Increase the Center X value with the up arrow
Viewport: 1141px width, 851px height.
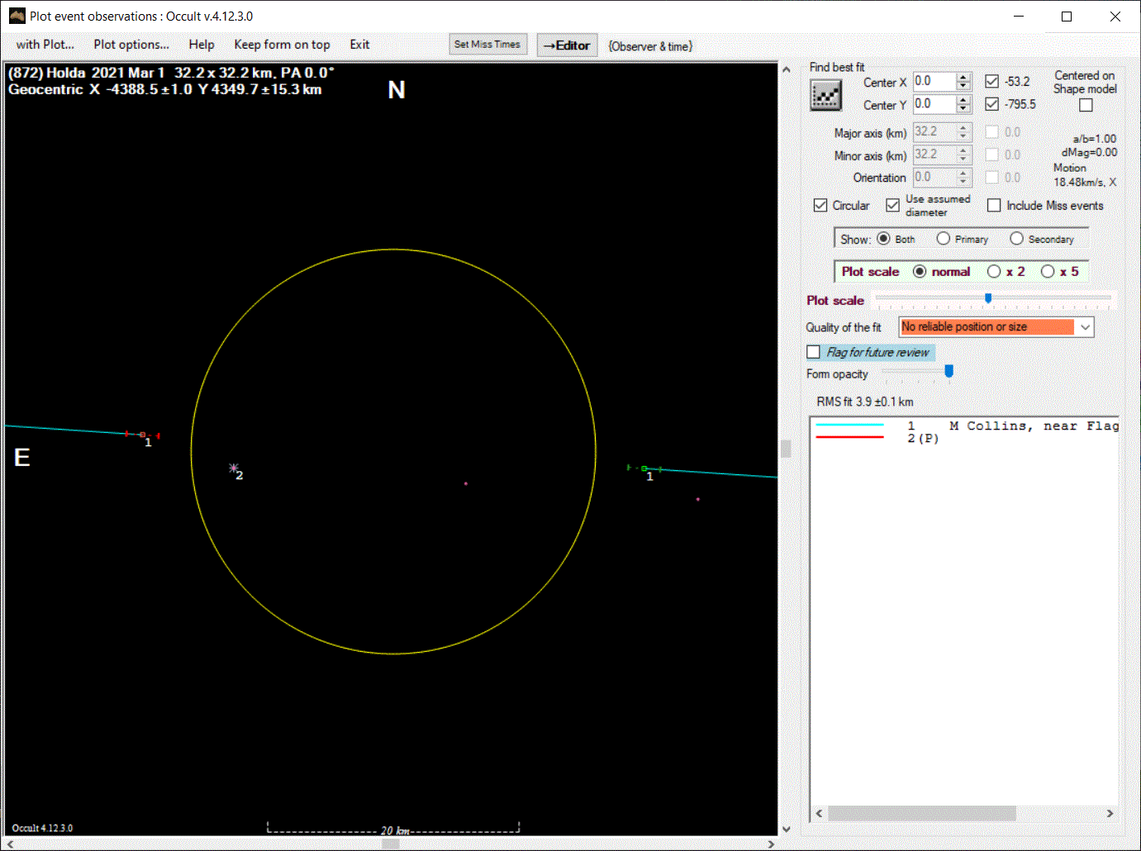click(x=963, y=77)
